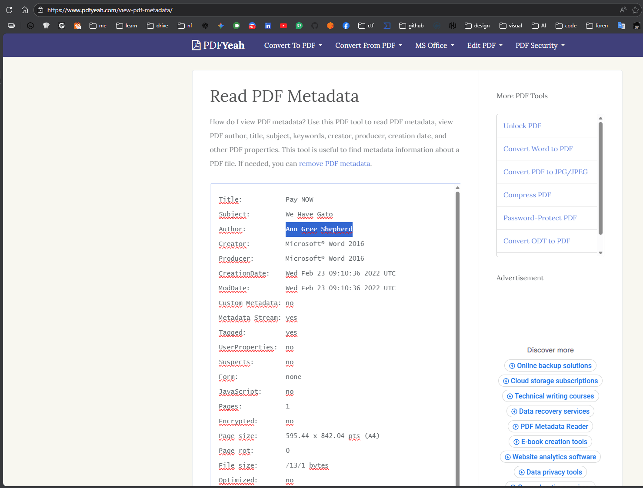
Task: Follow the remove PDF metadata link
Action: click(x=334, y=163)
